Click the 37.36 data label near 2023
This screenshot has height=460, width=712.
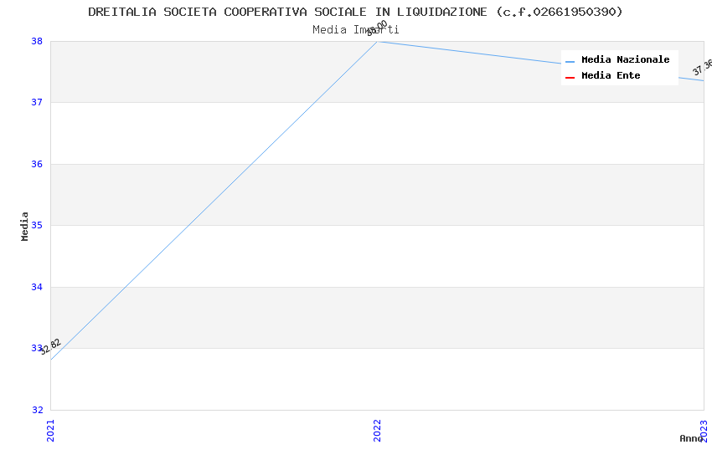[x=702, y=67]
